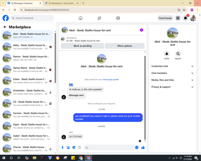Open the emoji picker in message box
201x161 pixels.
coord(137,148)
